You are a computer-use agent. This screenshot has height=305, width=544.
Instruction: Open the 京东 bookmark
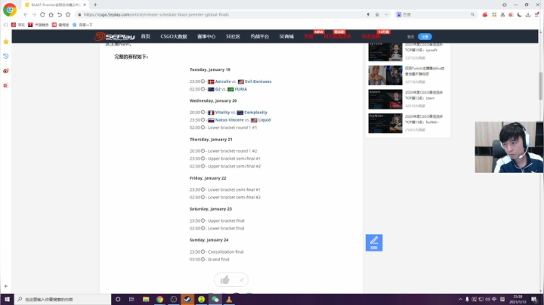point(18,25)
